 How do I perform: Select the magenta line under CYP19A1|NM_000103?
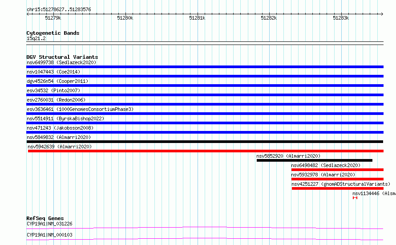tap(205, 239)
